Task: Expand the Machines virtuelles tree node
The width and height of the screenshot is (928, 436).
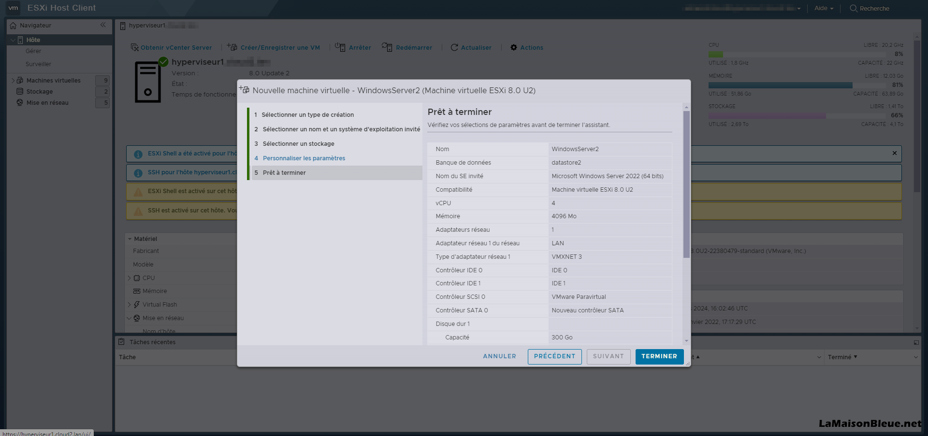Action: point(13,80)
